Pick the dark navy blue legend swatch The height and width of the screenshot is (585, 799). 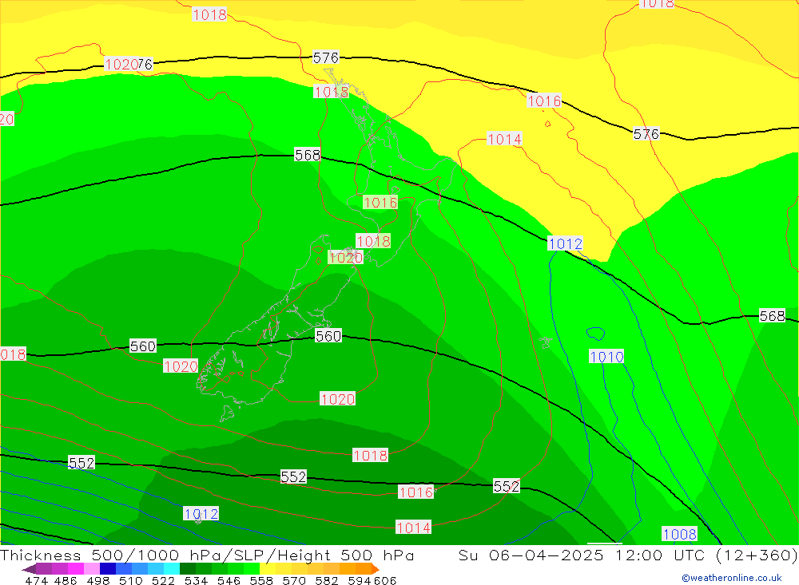[x=108, y=569]
